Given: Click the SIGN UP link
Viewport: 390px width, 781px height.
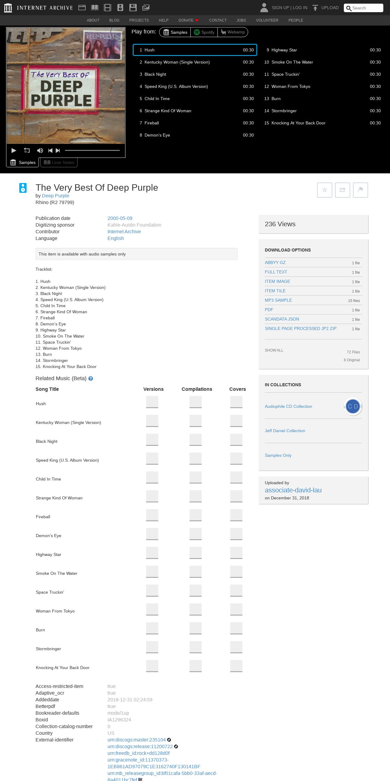Looking at the screenshot, I should 280,8.
